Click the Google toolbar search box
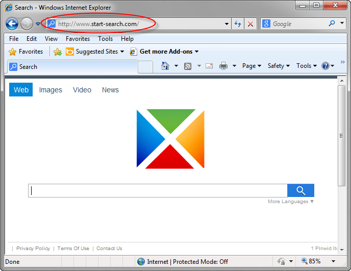Screen dimensions: 351x271 [299, 24]
